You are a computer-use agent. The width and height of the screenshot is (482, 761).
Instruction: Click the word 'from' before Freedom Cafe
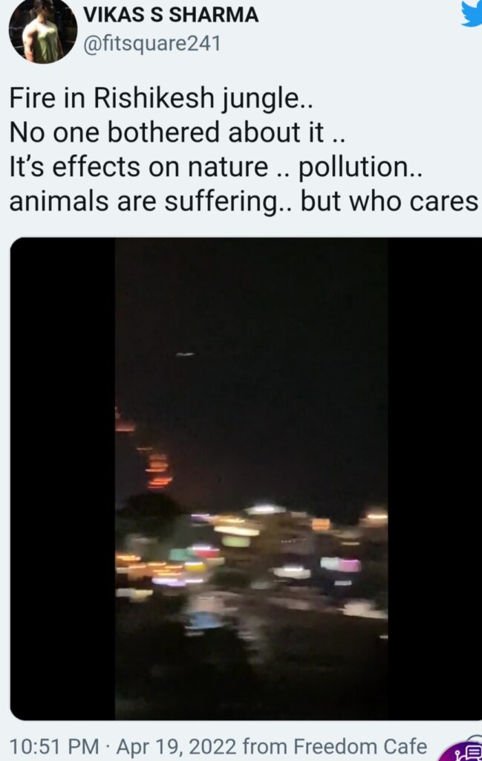264,746
